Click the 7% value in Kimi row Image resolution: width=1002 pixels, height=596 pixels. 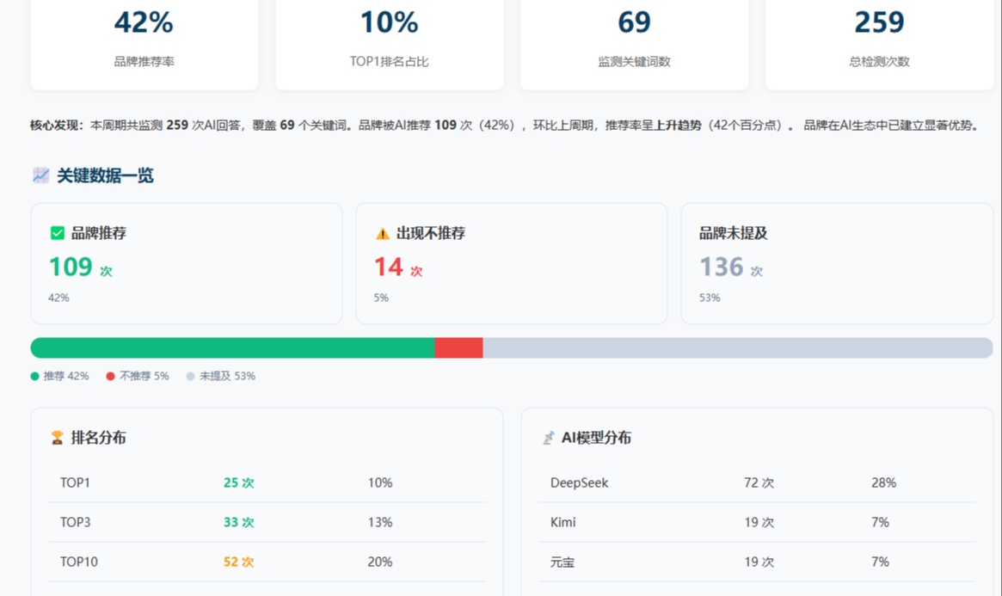(880, 523)
